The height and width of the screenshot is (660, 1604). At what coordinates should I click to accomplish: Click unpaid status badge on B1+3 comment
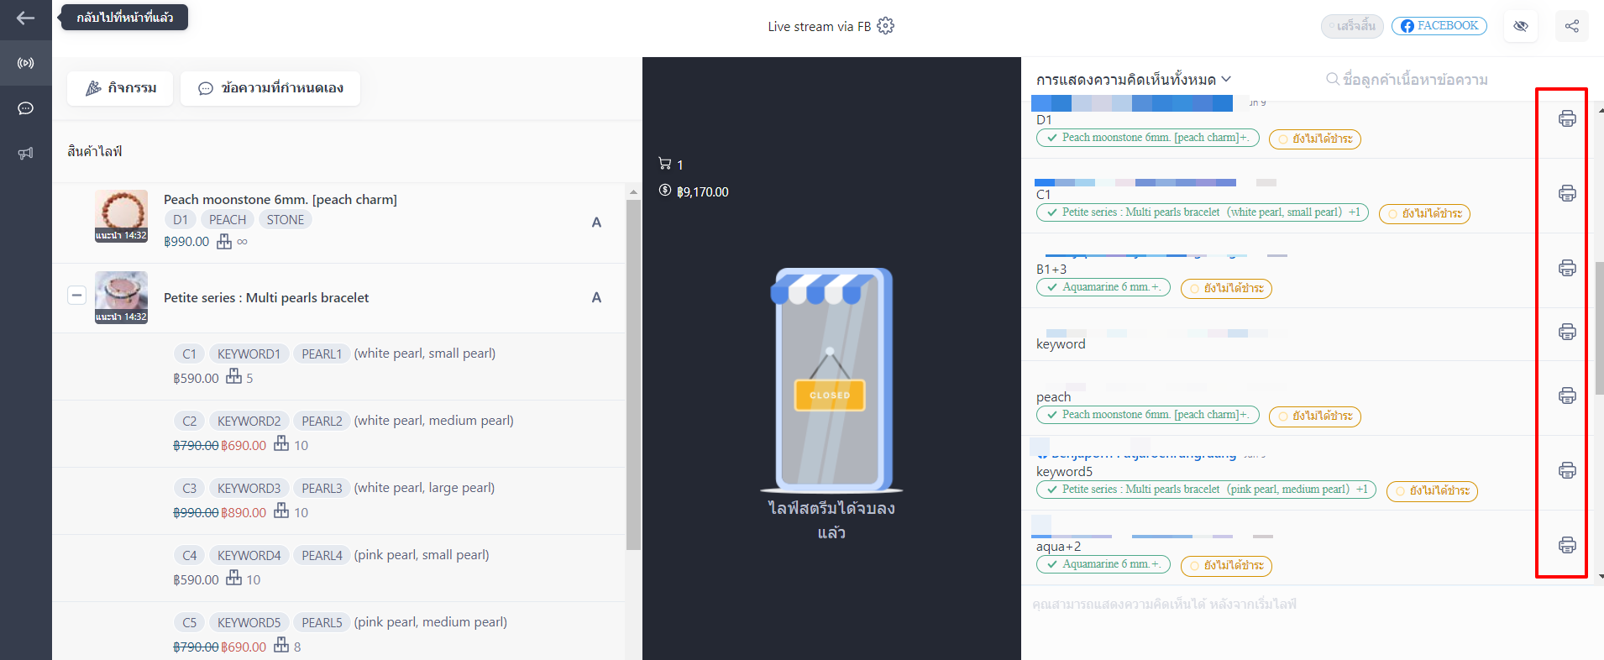pos(1226,289)
